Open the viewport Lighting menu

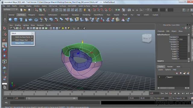point(26,25)
